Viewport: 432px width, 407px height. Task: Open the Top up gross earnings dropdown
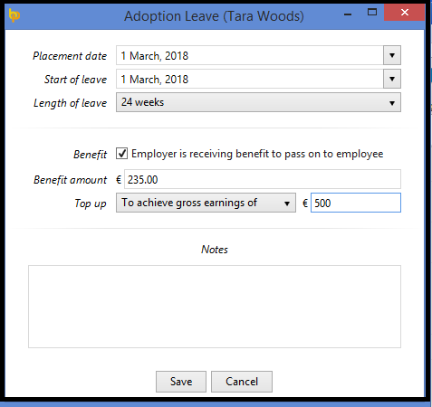(206, 203)
